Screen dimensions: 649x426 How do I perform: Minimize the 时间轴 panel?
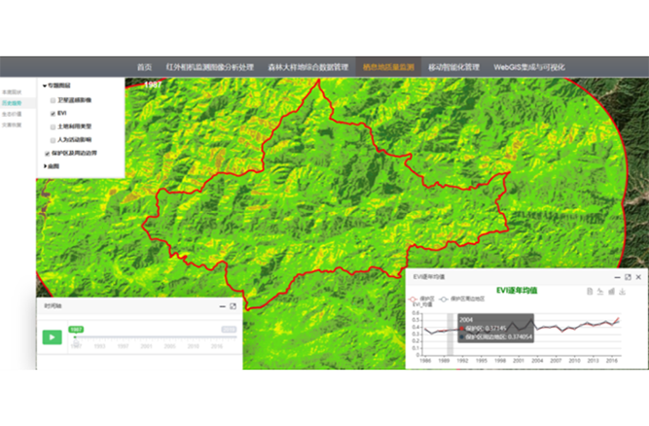coord(222,306)
